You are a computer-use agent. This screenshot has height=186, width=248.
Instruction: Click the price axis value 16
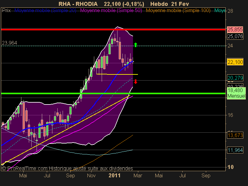[230, 115]
